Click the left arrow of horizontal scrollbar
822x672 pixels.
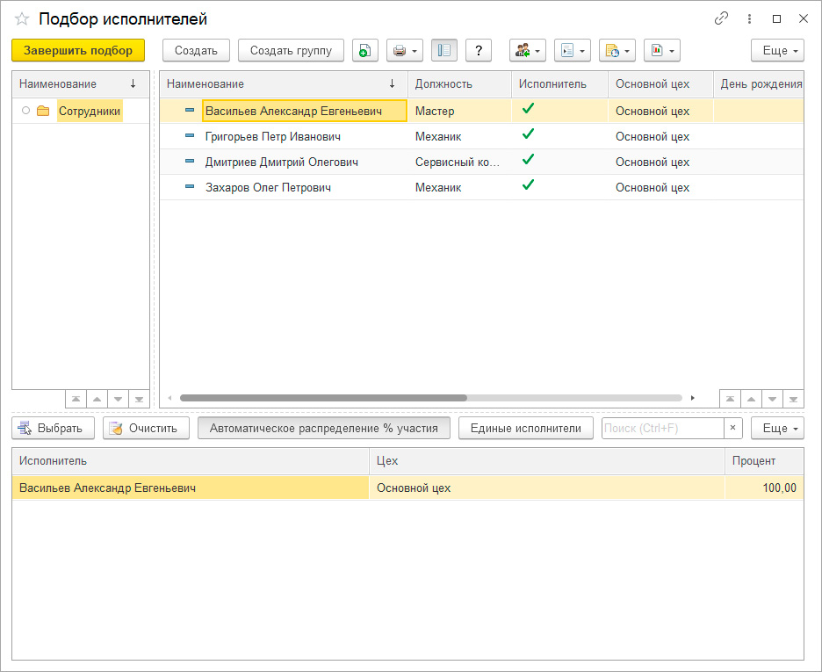click(169, 398)
